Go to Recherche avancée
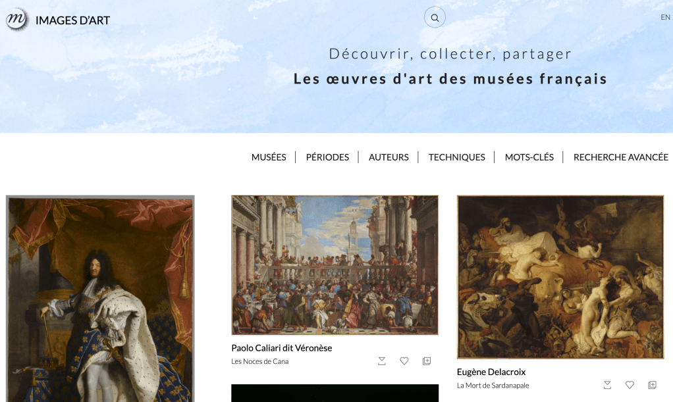The width and height of the screenshot is (673, 402). coord(620,157)
